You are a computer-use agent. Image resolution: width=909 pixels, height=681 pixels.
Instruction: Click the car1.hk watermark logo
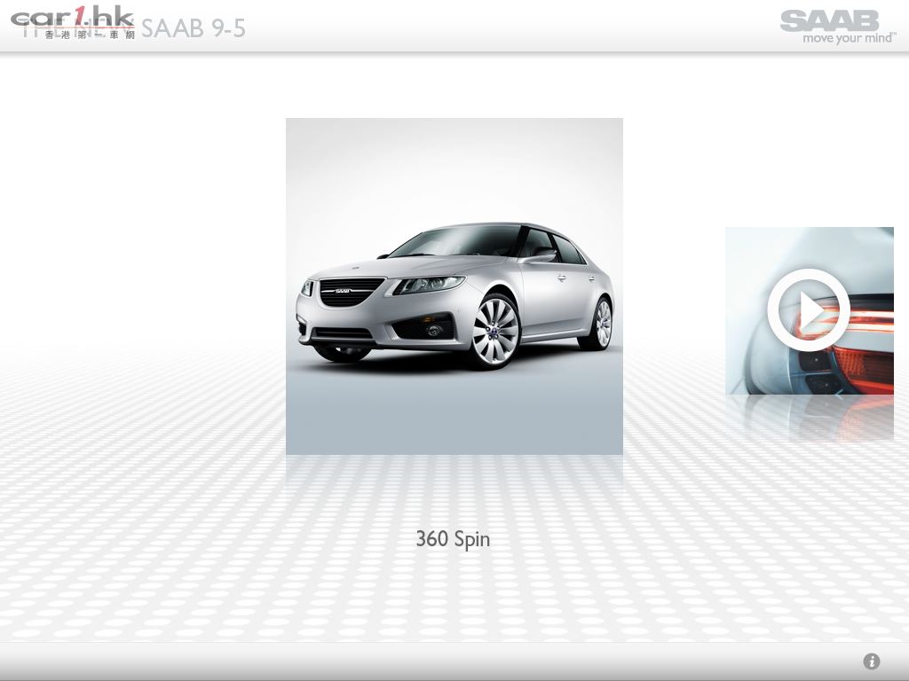pos(72,18)
